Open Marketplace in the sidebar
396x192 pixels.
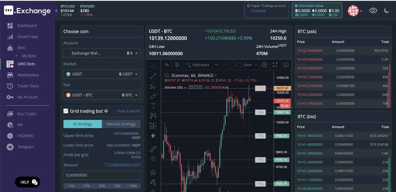pyautogui.click(x=23, y=75)
